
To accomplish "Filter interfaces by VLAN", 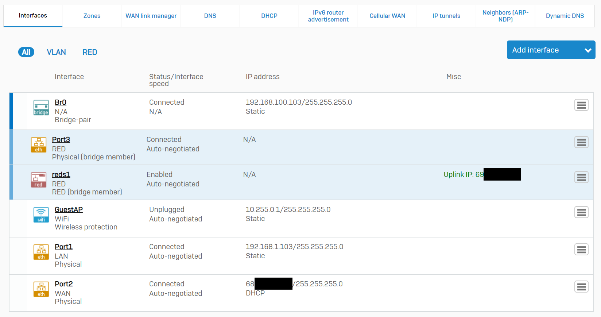I will tap(56, 52).
